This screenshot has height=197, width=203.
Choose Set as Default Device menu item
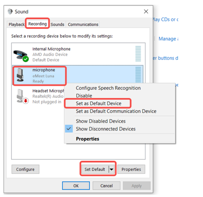click(x=99, y=103)
